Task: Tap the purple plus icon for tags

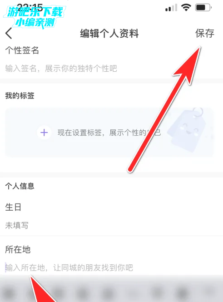Action: [x=44, y=133]
